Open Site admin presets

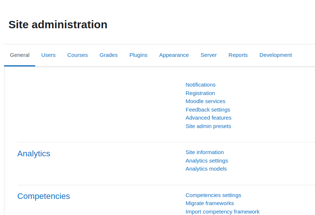(x=208, y=126)
